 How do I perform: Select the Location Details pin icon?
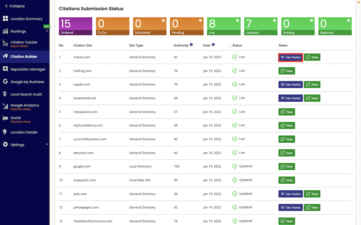tap(5, 132)
